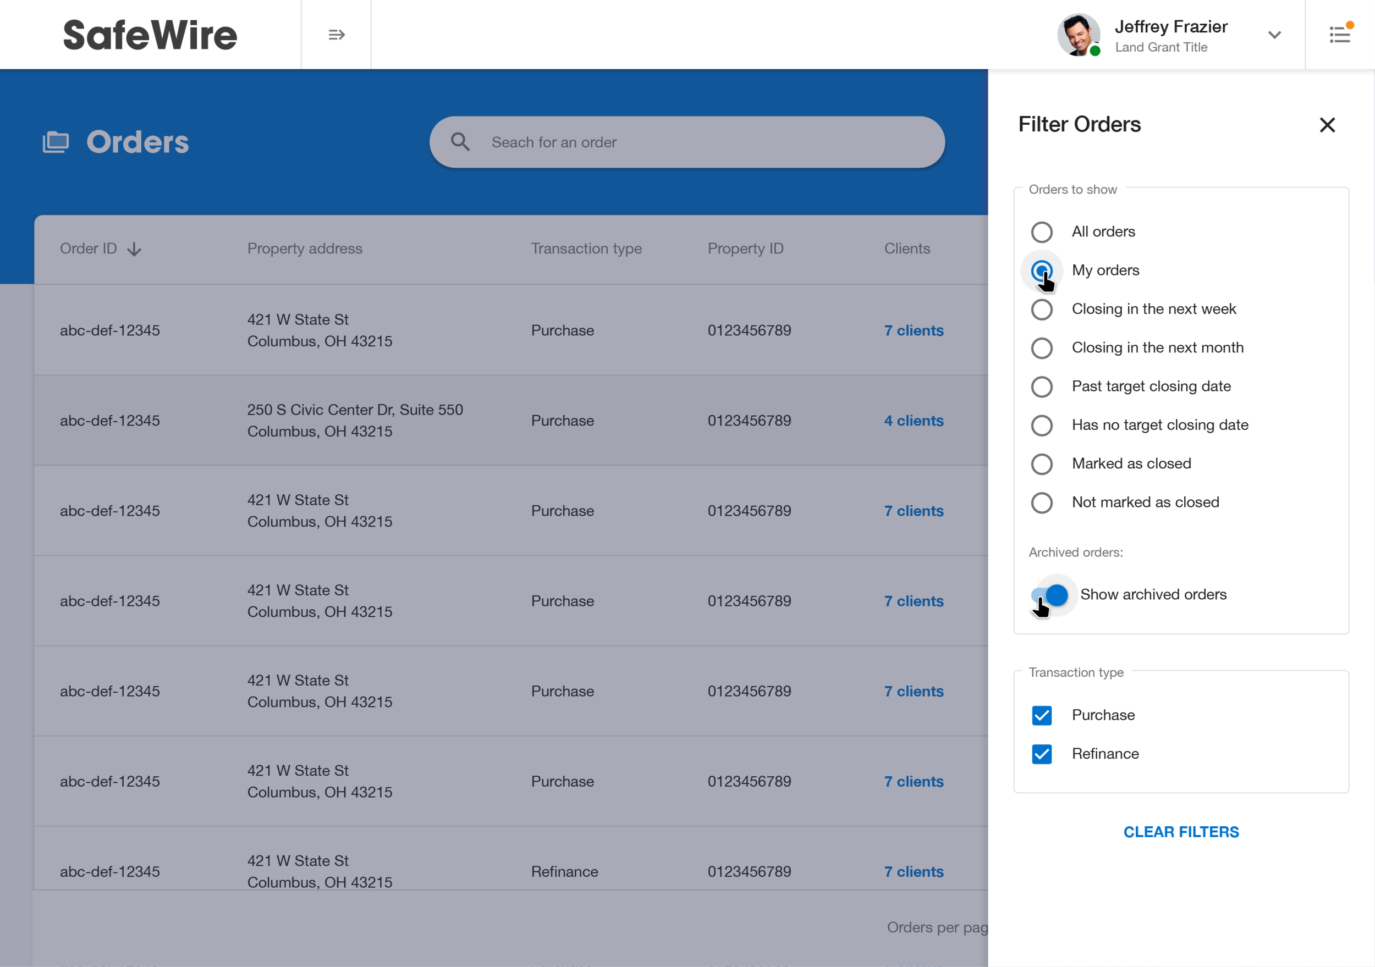Select Marked as closed filter
The image size is (1375, 967).
(x=1042, y=464)
